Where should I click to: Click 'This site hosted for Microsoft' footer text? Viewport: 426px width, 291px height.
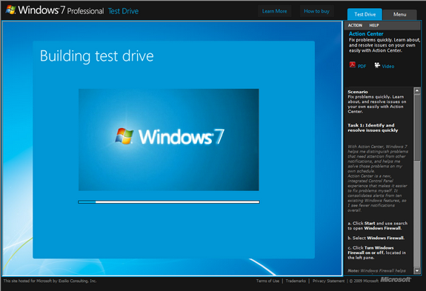click(50, 281)
